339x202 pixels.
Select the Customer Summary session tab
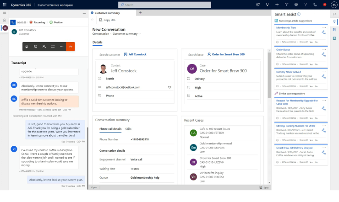tap(107, 13)
